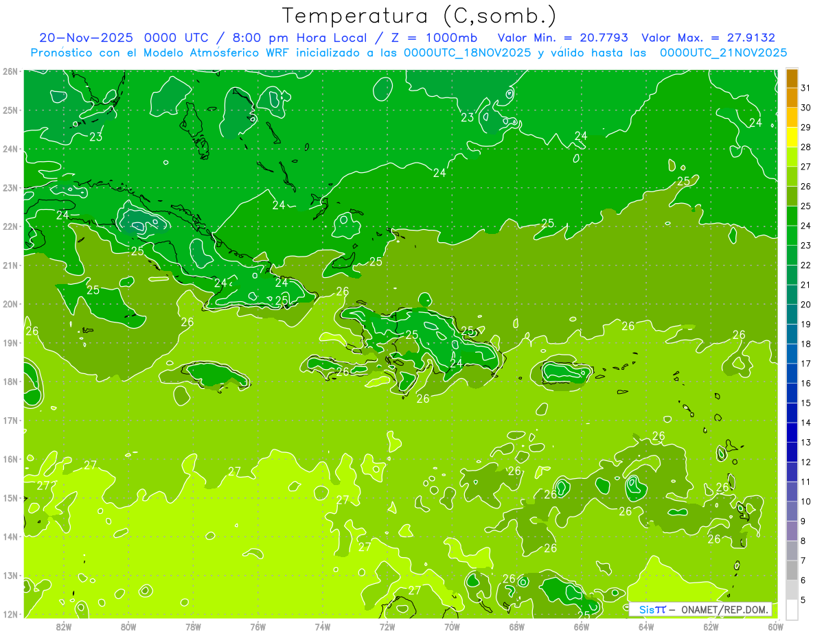Screen dimensions: 824x636
Task: Click the longitude axis label 60W
Action: click(x=776, y=626)
